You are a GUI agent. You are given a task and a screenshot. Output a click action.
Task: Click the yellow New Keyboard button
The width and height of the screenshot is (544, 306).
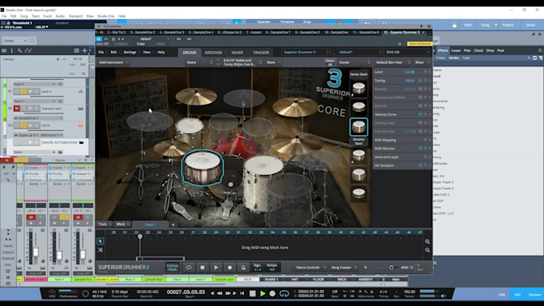(x=419, y=44)
